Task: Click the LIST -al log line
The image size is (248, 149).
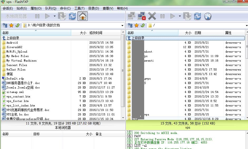Action: (137, 146)
